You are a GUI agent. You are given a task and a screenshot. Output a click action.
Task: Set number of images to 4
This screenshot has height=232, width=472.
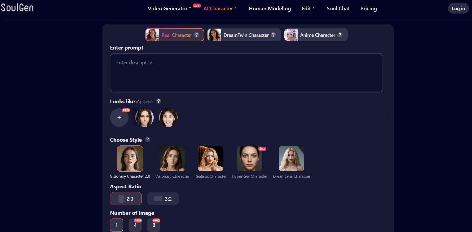coord(135,225)
